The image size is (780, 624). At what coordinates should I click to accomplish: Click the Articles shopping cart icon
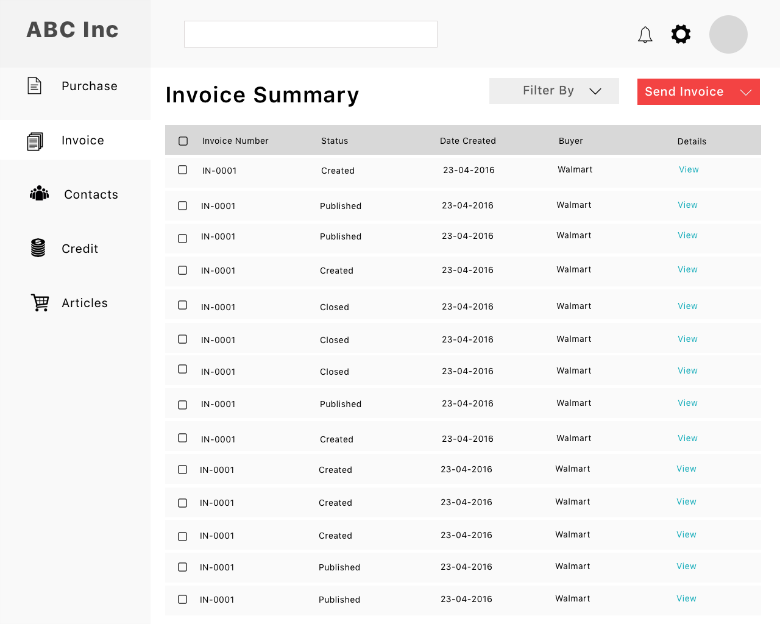point(40,302)
